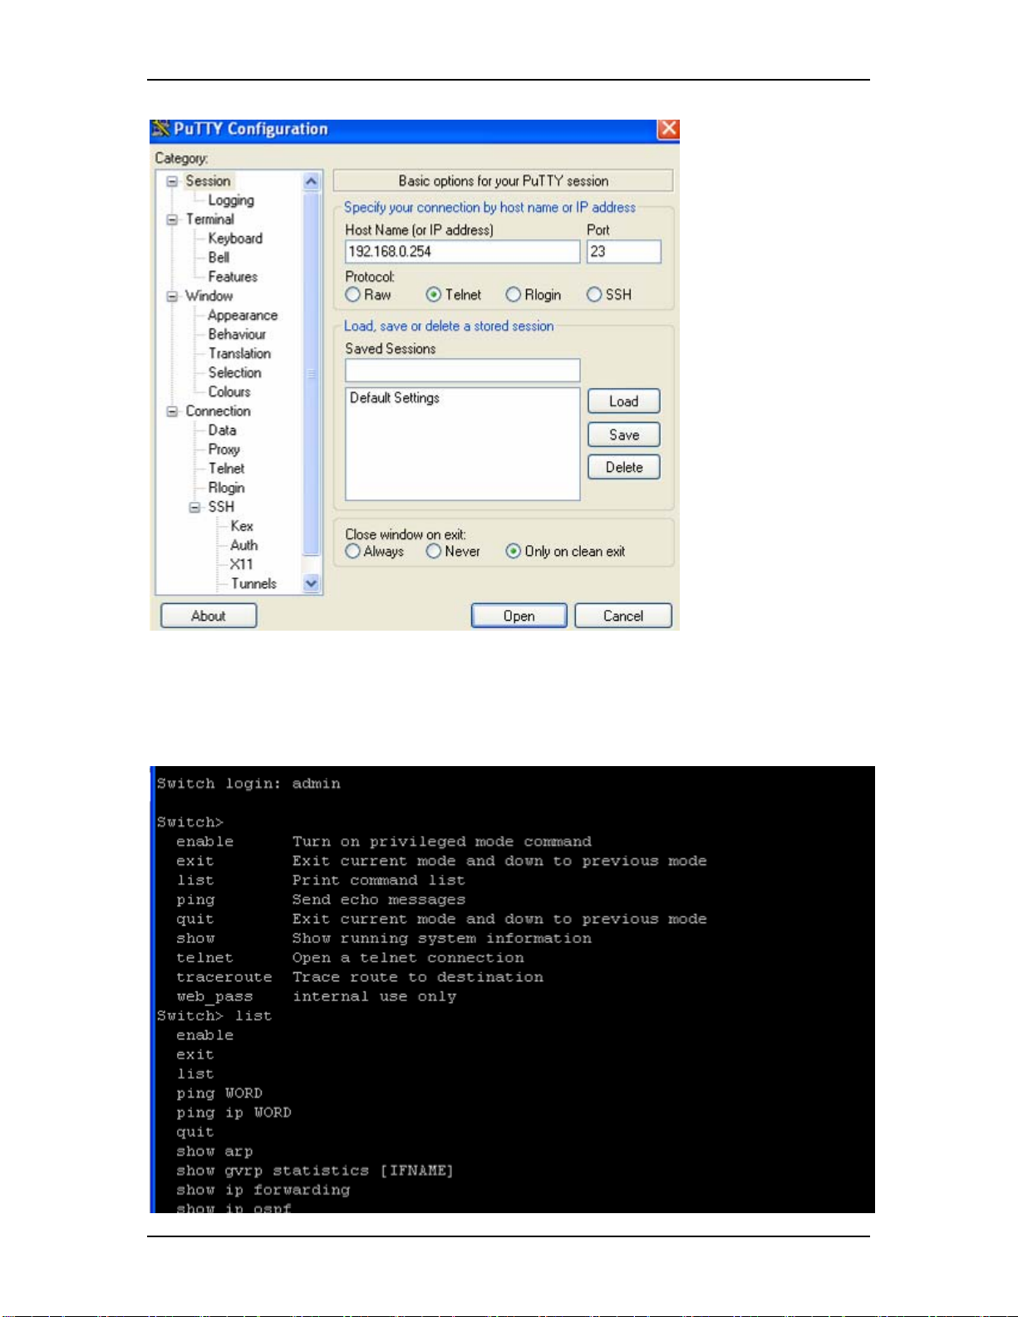Click the Load button
The height and width of the screenshot is (1317, 1018).
624,401
